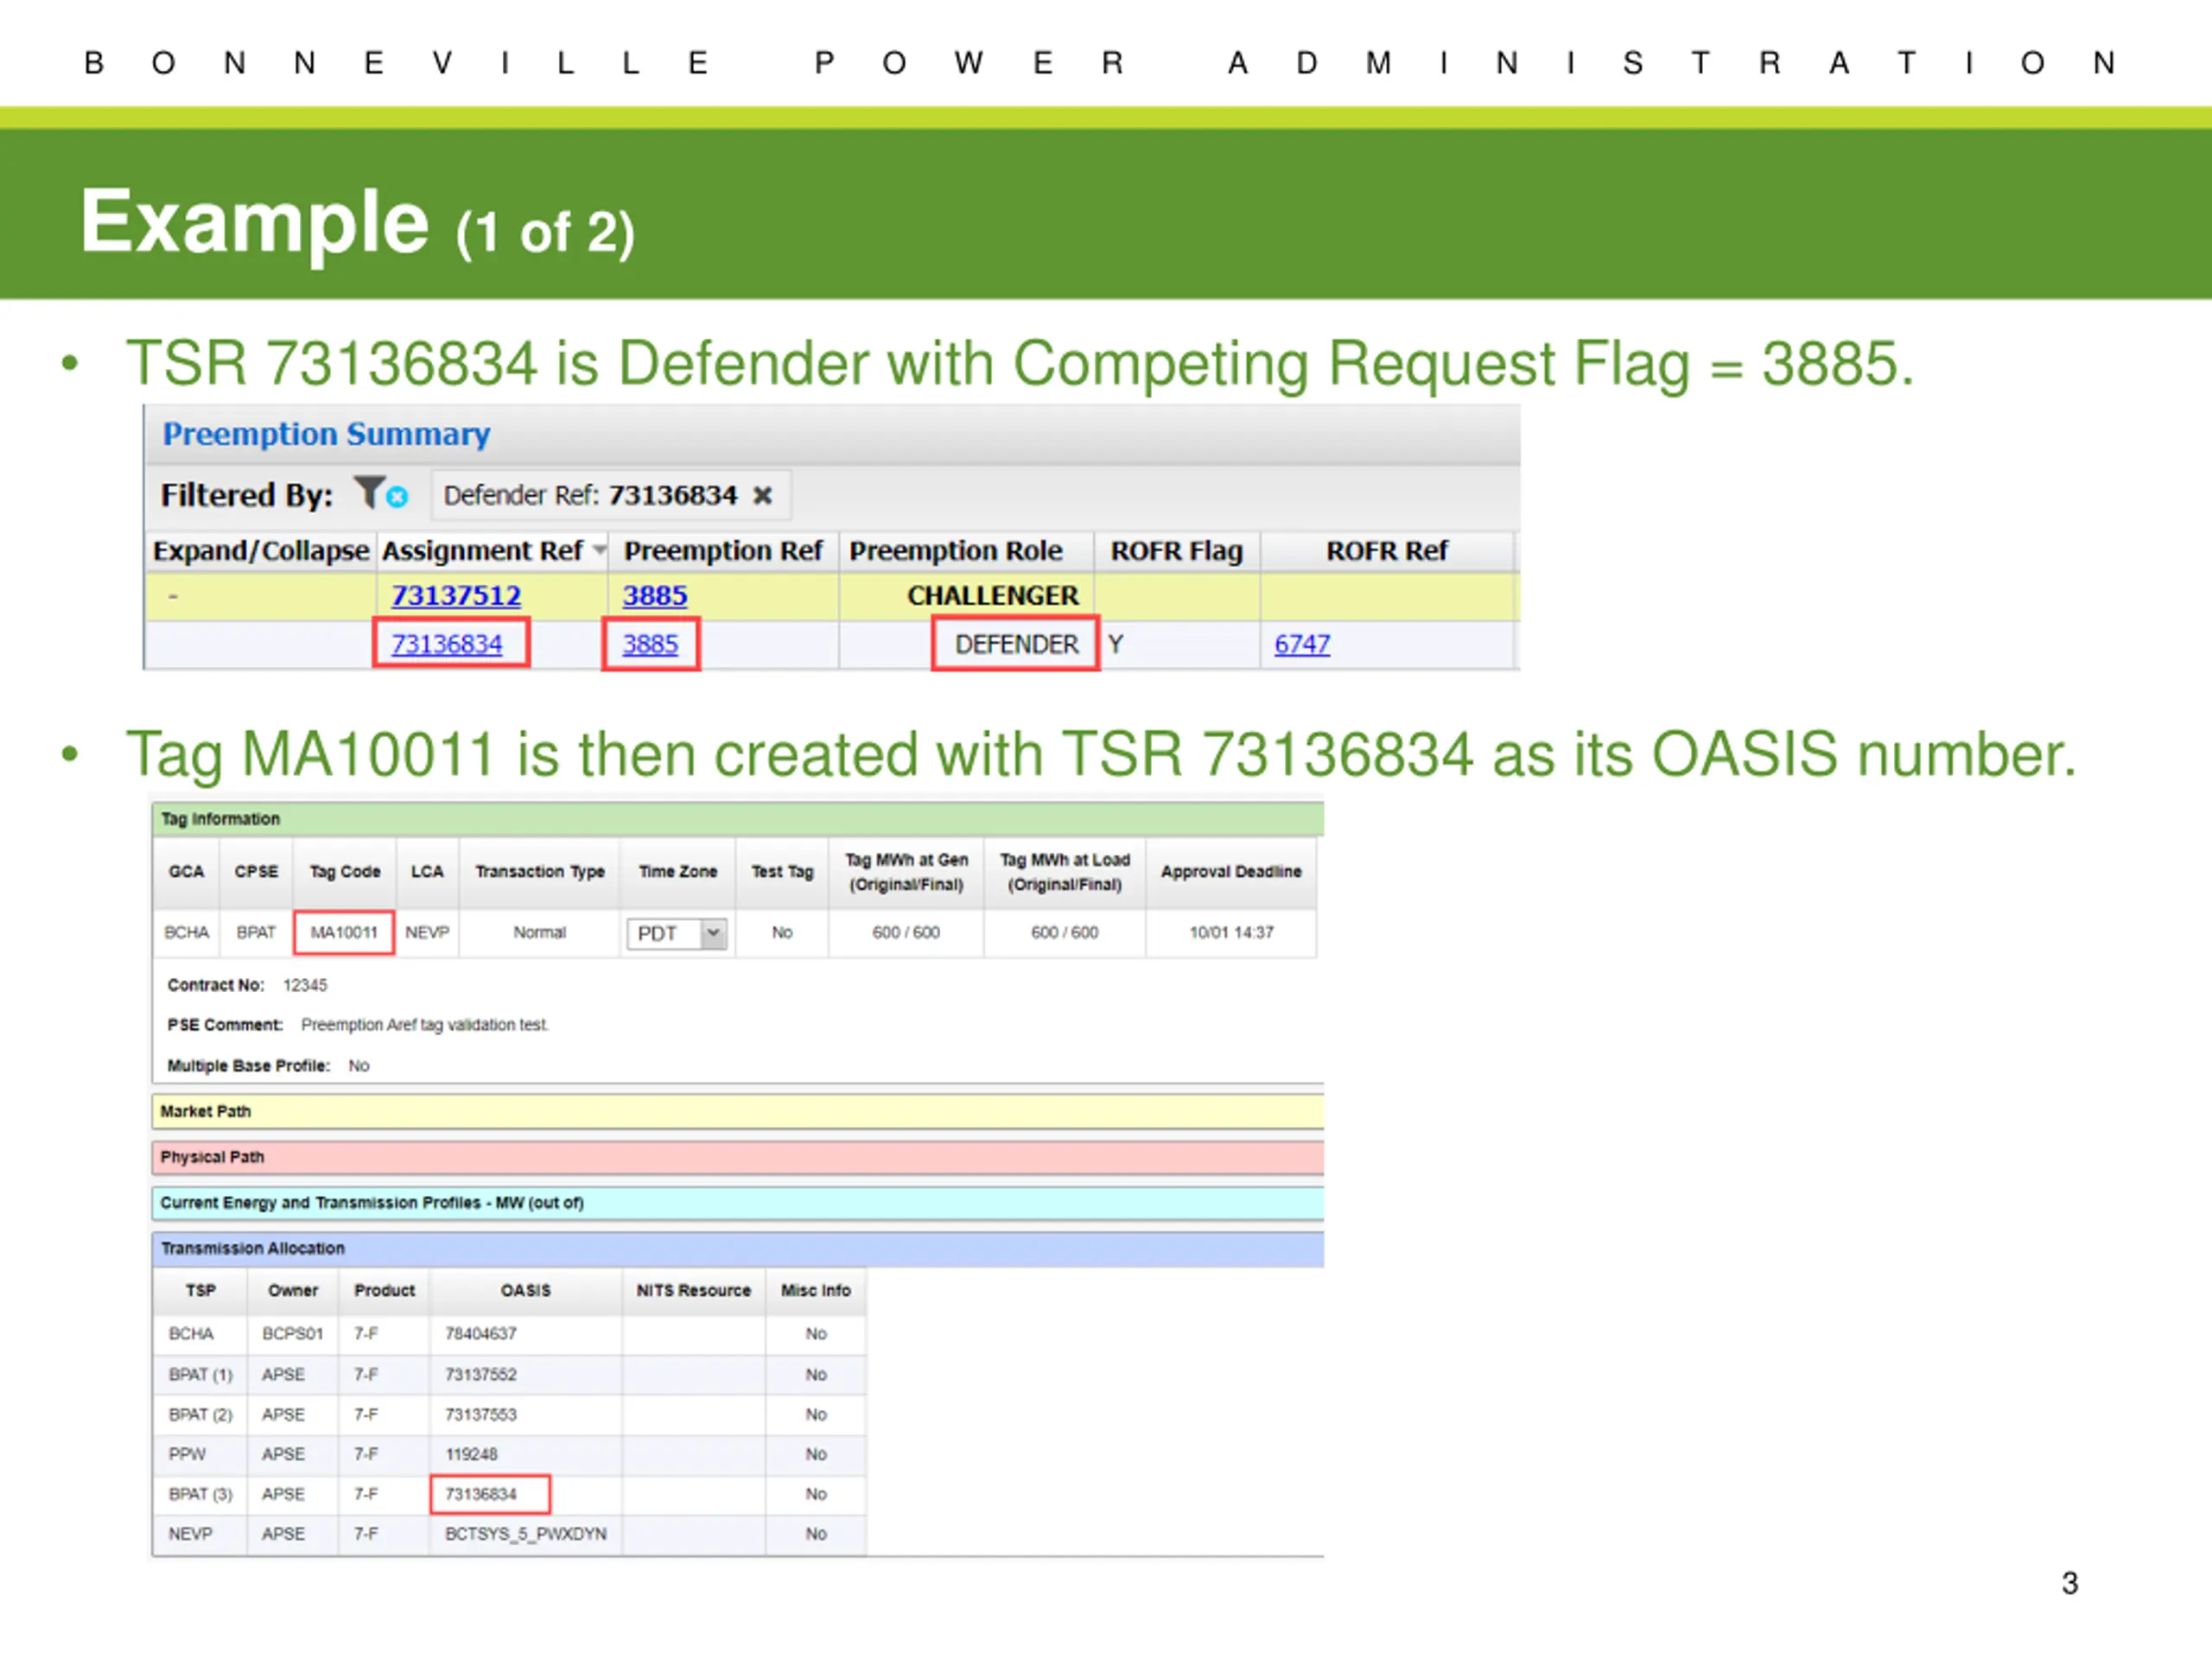The width and height of the screenshot is (2212, 1659).
Task: Select the Tag Information section header
Action: (x=738, y=820)
